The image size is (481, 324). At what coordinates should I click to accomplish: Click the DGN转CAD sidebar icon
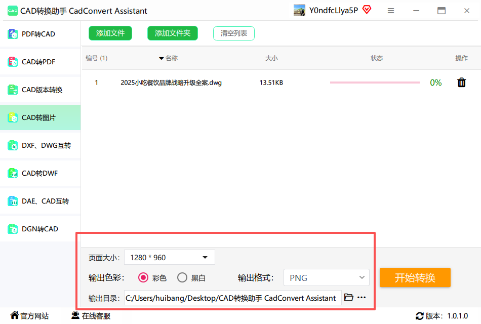[13, 229]
